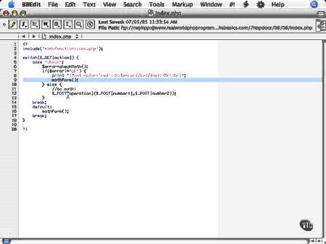Open the Window menu
326x244 pixels.
pos(211,4)
